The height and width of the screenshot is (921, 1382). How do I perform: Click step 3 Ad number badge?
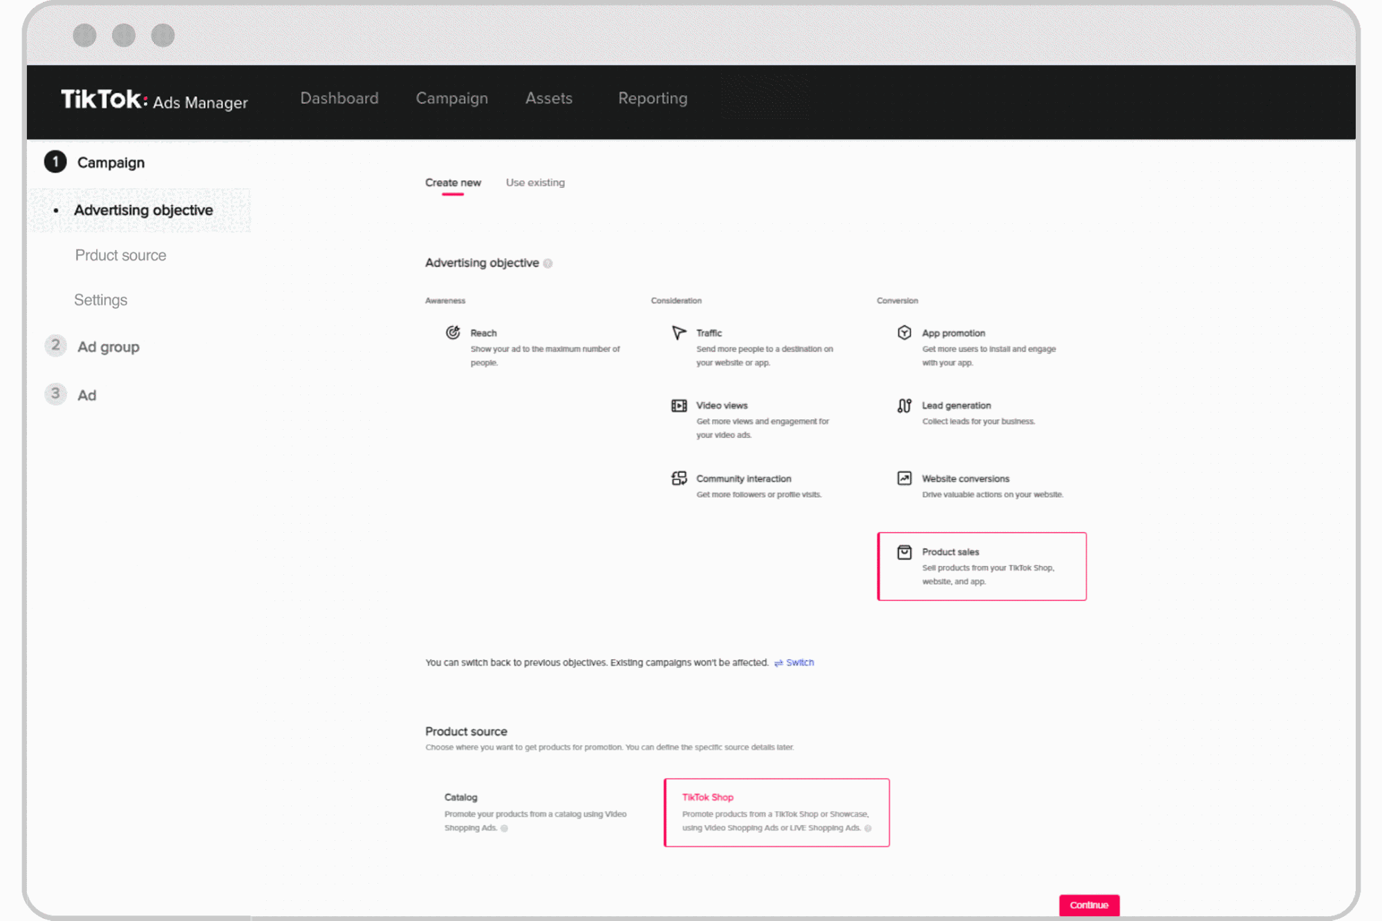(x=55, y=394)
